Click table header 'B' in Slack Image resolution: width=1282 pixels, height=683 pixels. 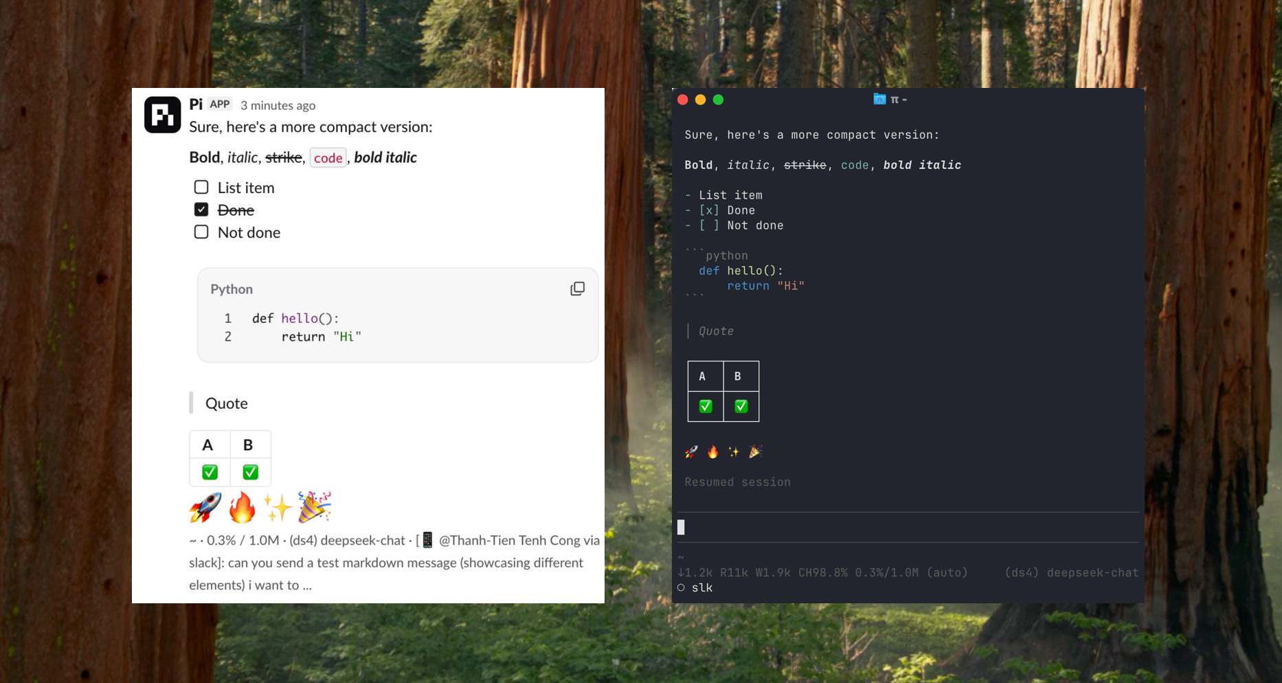pyautogui.click(x=248, y=445)
